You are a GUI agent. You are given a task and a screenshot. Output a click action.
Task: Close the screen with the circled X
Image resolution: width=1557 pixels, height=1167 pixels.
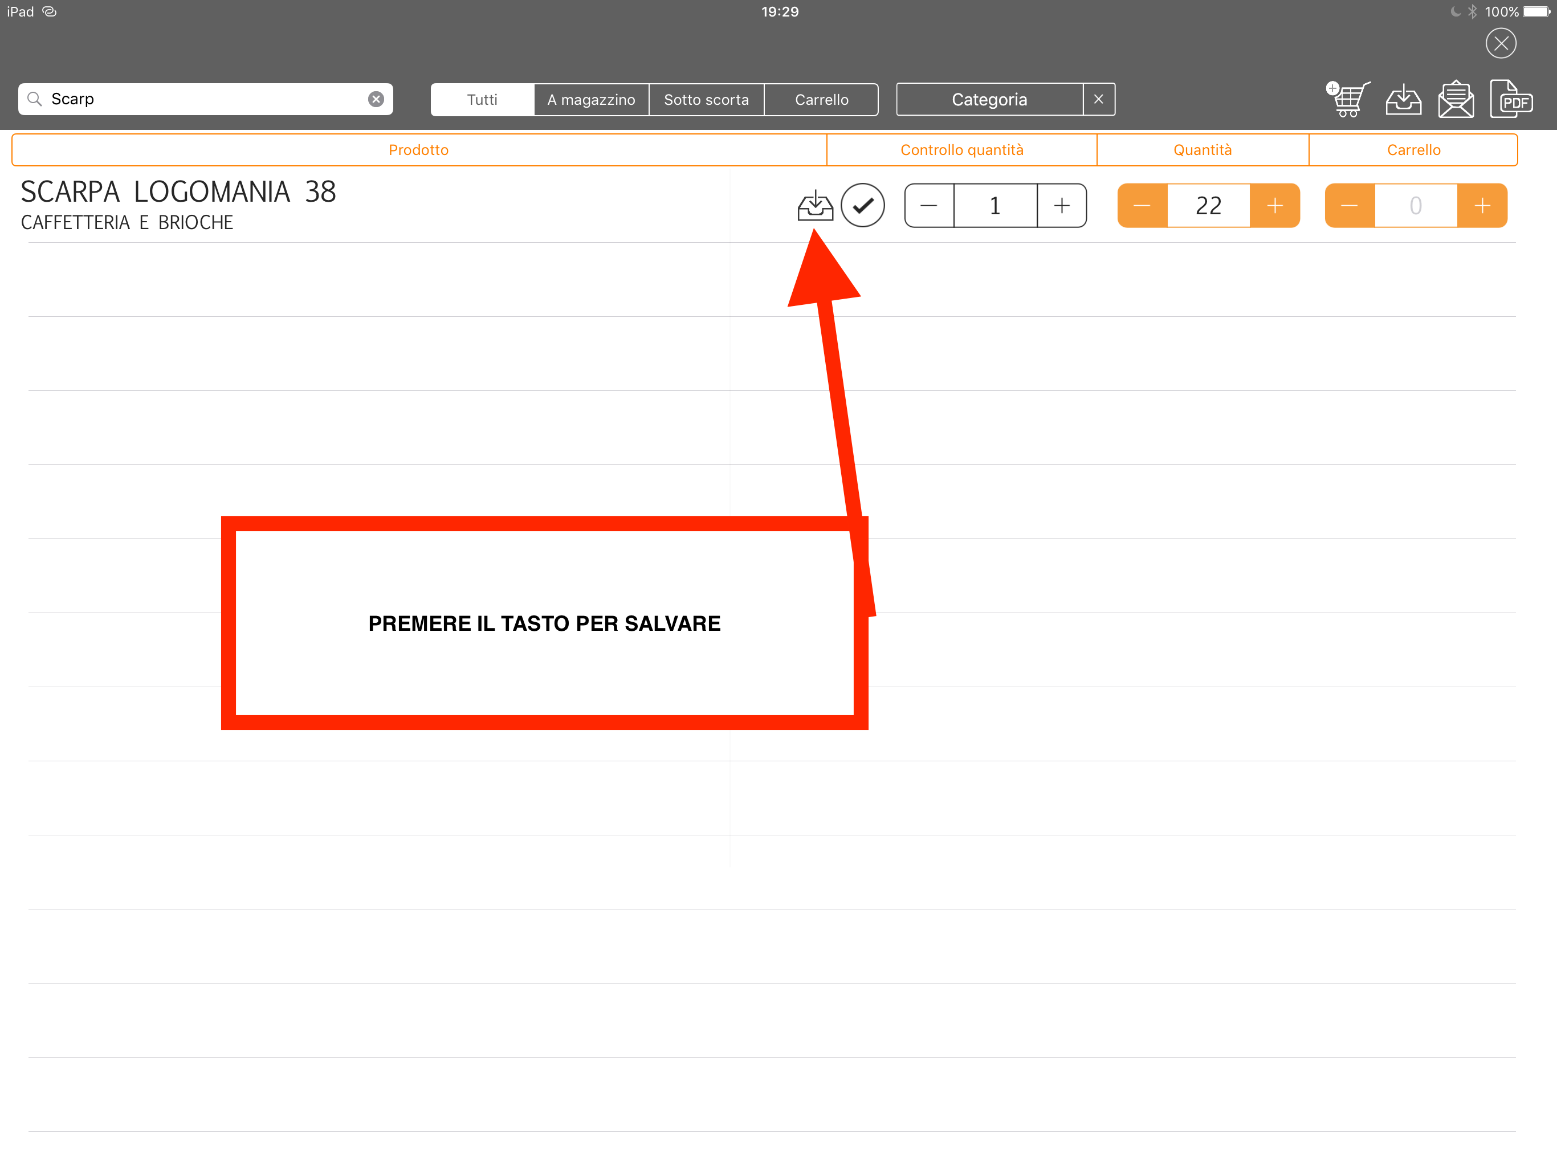point(1500,44)
